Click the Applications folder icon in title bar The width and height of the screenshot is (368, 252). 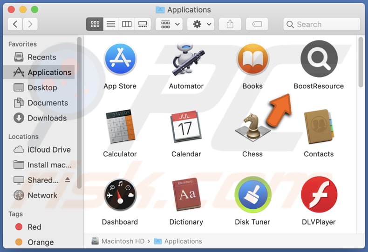click(x=160, y=10)
